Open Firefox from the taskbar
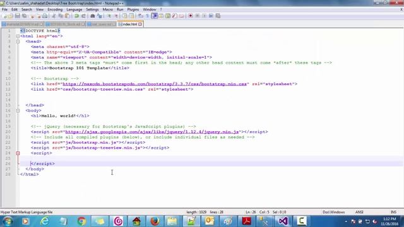Screen dimensions: 404x227 [x=155, y=221]
